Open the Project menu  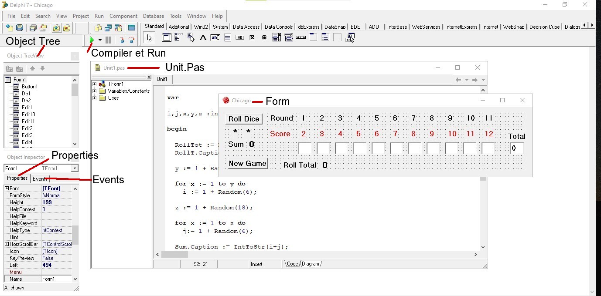pyautogui.click(x=81, y=16)
